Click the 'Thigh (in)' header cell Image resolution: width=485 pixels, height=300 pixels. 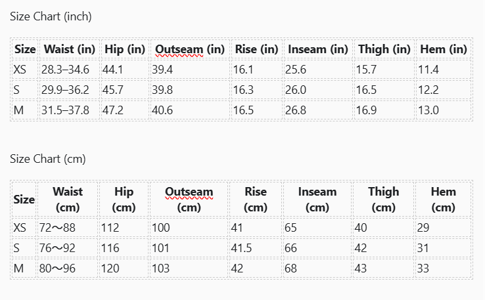click(x=384, y=49)
